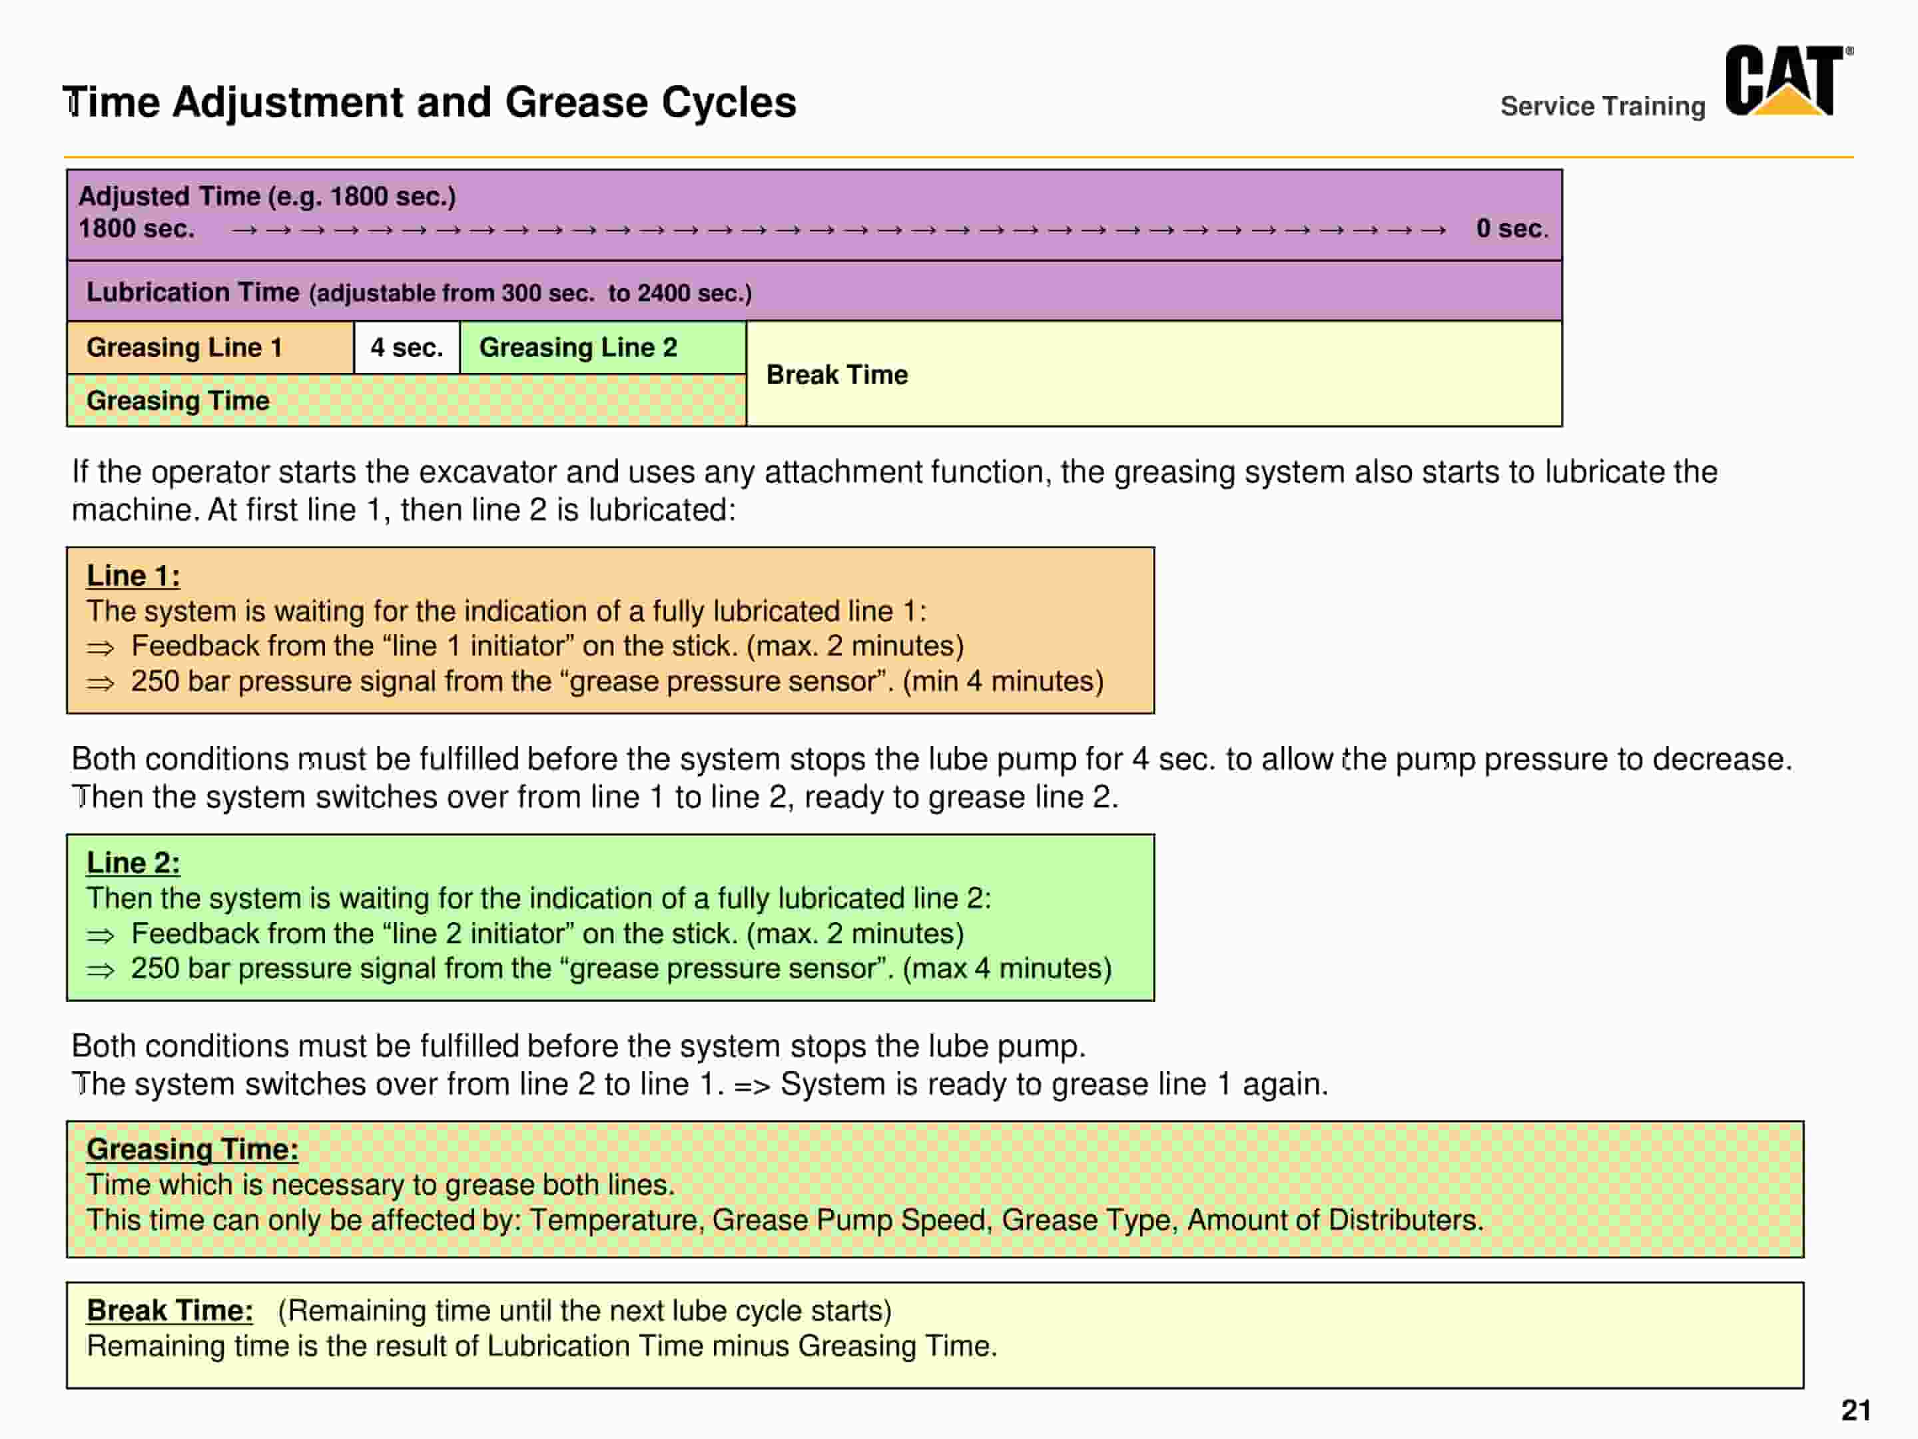Click the '(min 4 minutes)' pressure sensor line
Screen dimensions: 1918x1439
tap(595, 682)
